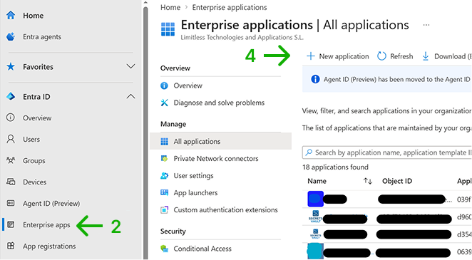Expand the Favorites section chevron
Image resolution: width=472 pixels, height=260 pixels.
(130, 66)
